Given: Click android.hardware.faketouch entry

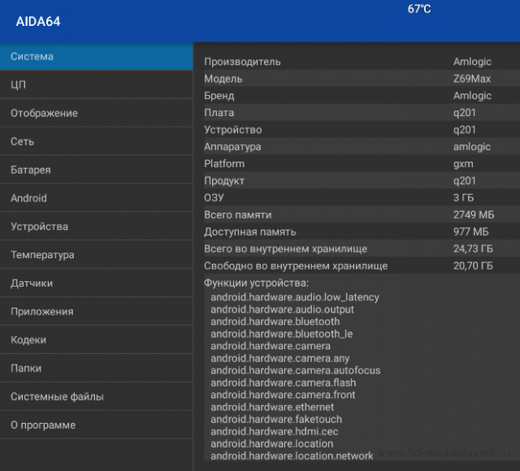Looking at the screenshot, I should [x=276, y=419].
